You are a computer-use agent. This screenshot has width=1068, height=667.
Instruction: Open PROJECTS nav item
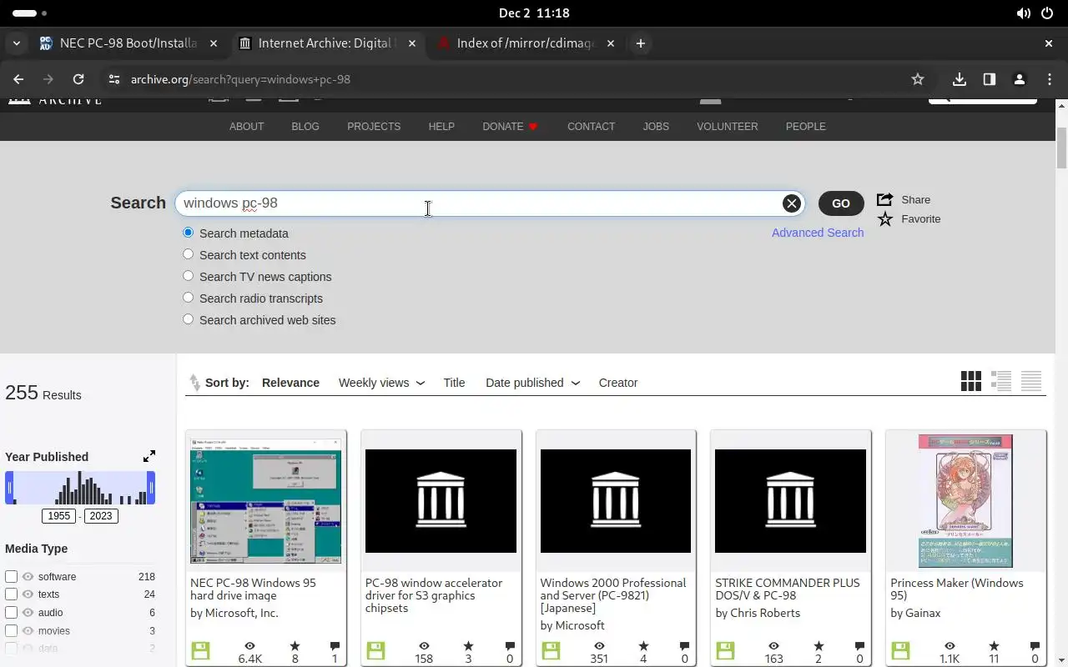[x=374, y=127]
